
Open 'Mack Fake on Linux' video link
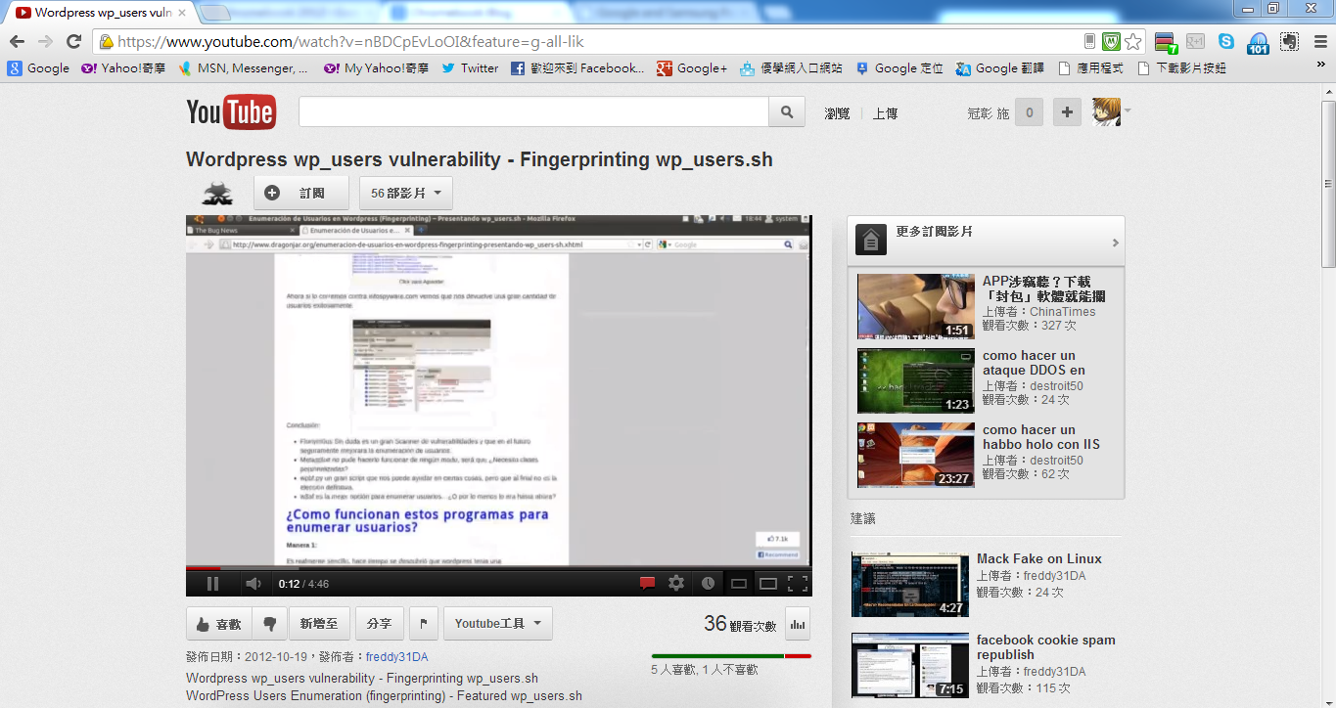click(x=1039, y=558)
